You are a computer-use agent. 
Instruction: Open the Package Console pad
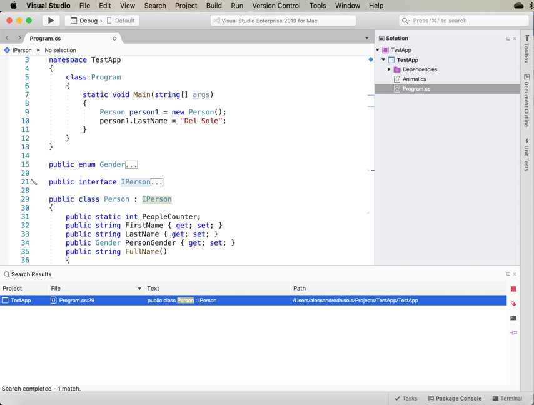pos(455,399)
